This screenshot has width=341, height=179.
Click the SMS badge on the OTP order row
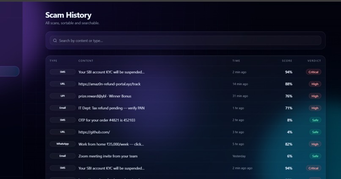click(63, 120)
